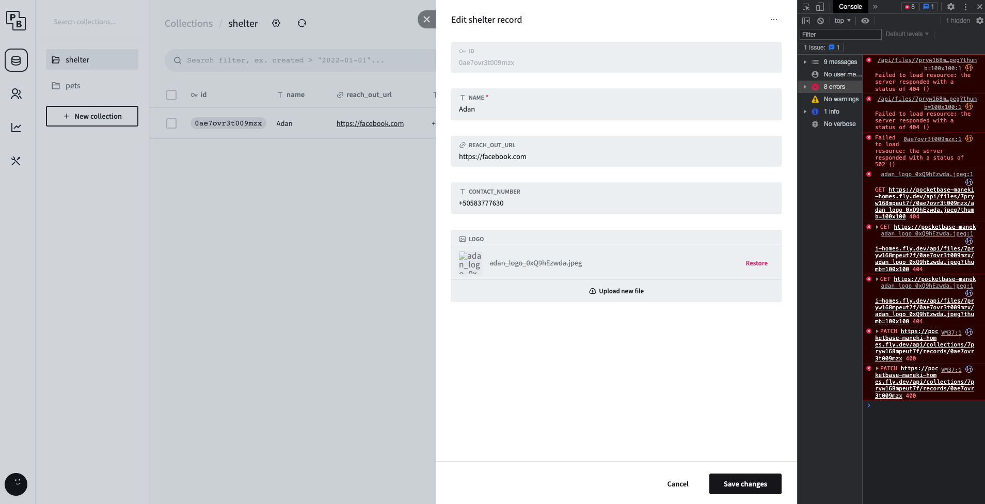Select the Console tab

850,7
